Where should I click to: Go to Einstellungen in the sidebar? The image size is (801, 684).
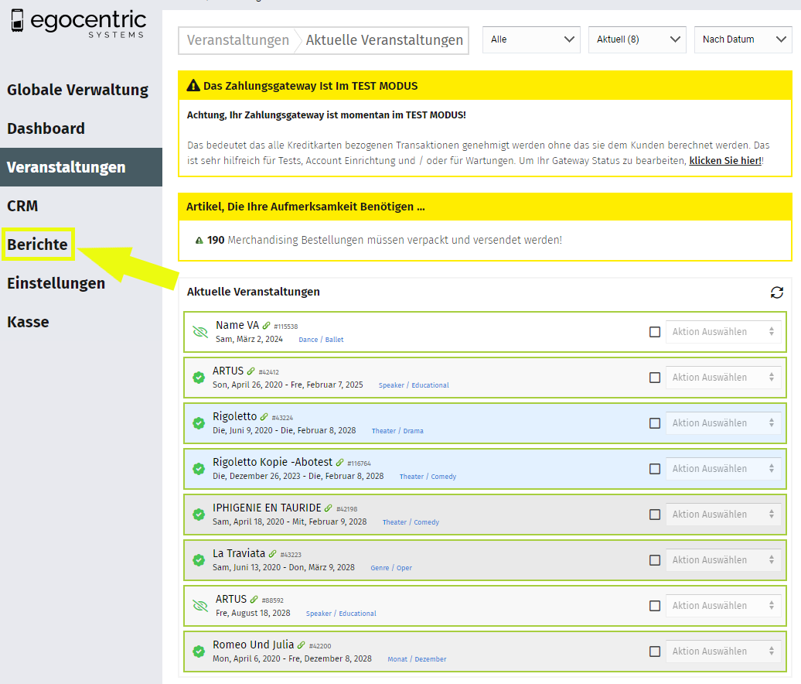pos(56,283)
